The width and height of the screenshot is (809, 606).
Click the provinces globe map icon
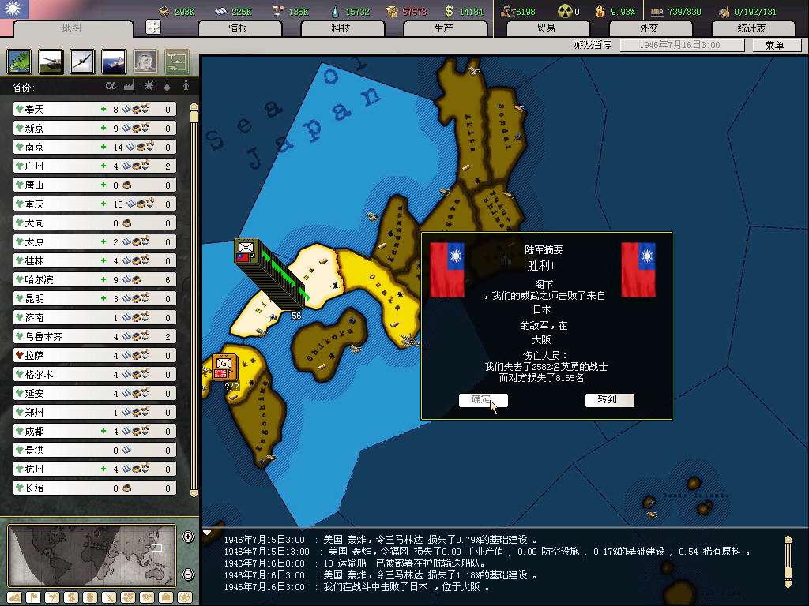coord(20,62)
